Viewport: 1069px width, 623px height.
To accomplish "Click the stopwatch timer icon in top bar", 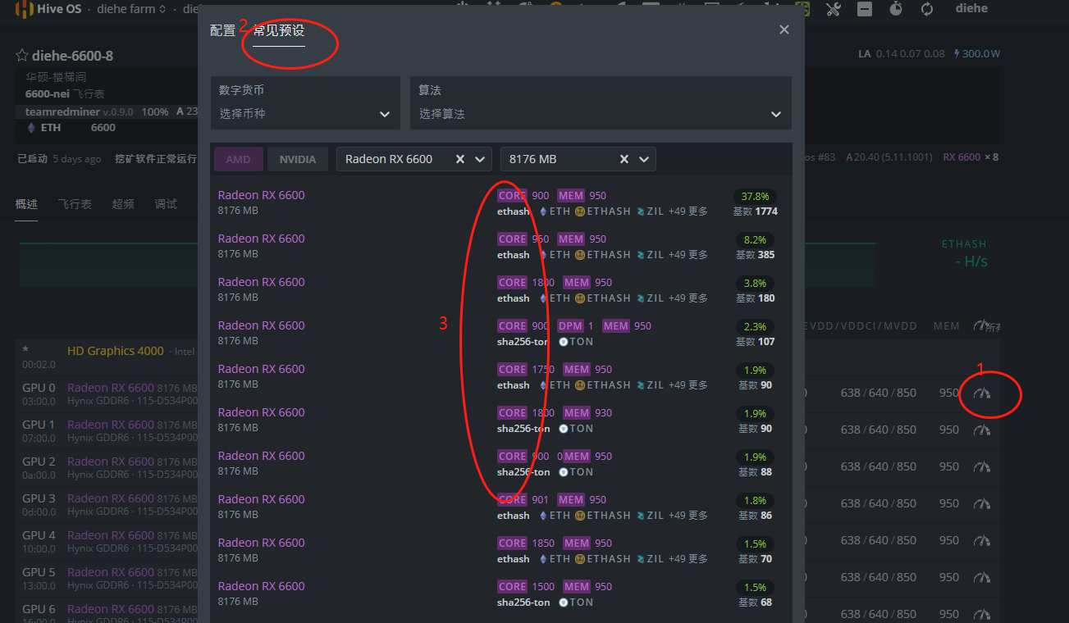I will pyautogui.click(x=896, y=9).
